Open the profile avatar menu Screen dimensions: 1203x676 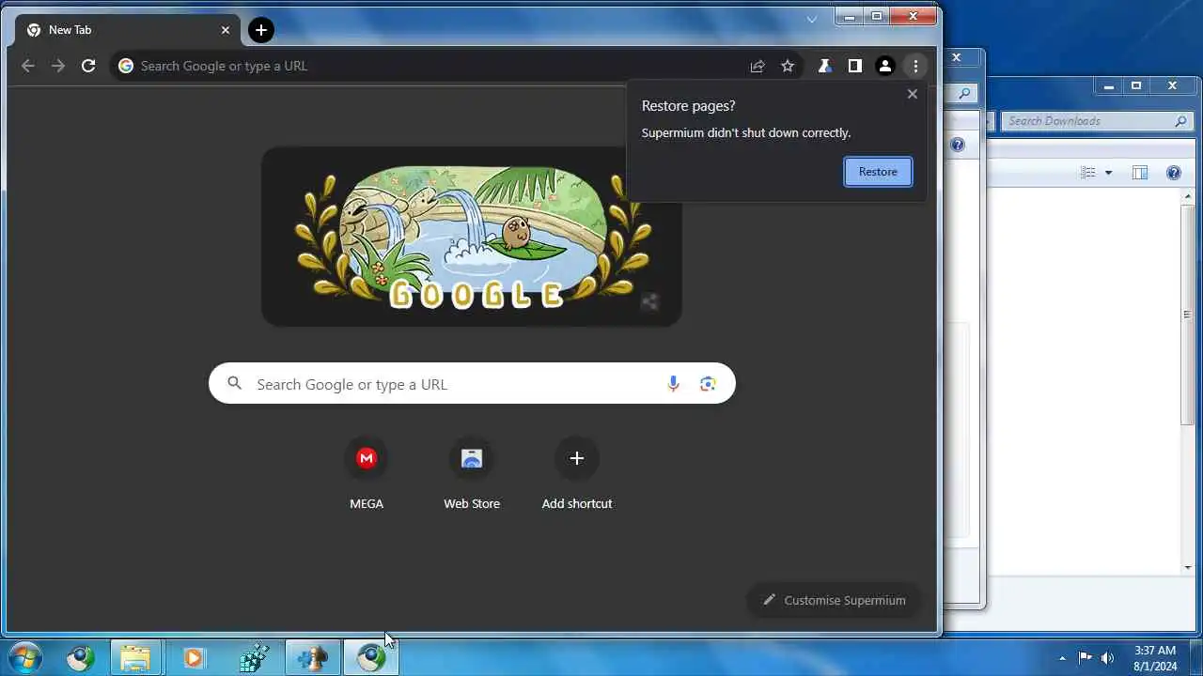coord(884,66)
